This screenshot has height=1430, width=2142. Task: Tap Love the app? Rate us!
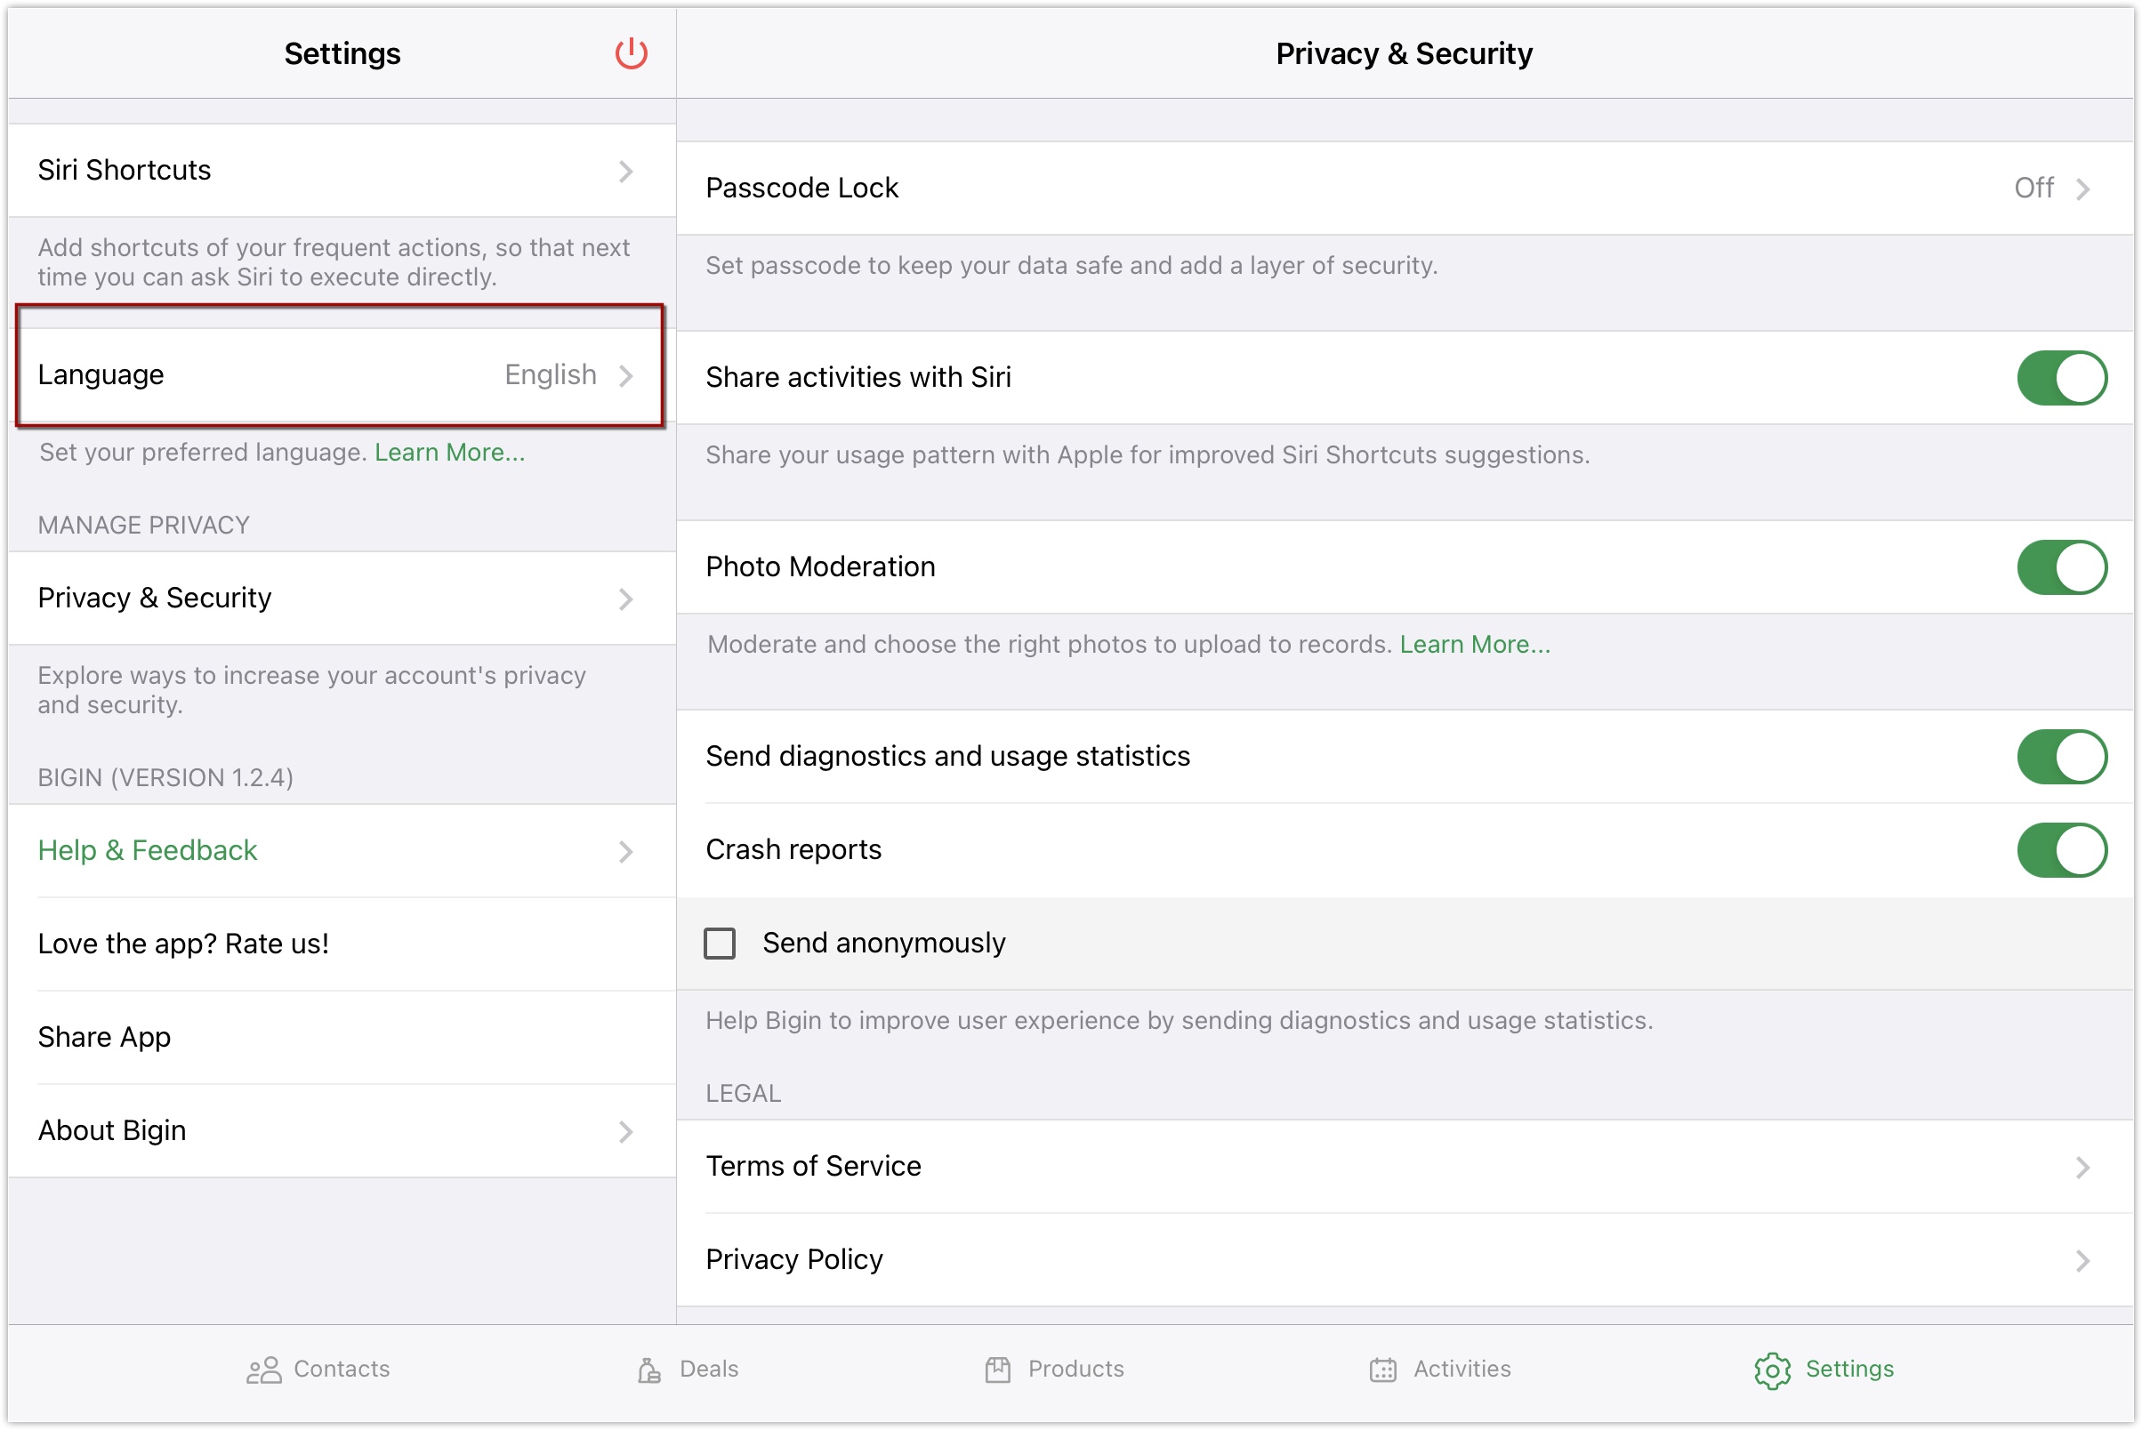pos(184,944)
